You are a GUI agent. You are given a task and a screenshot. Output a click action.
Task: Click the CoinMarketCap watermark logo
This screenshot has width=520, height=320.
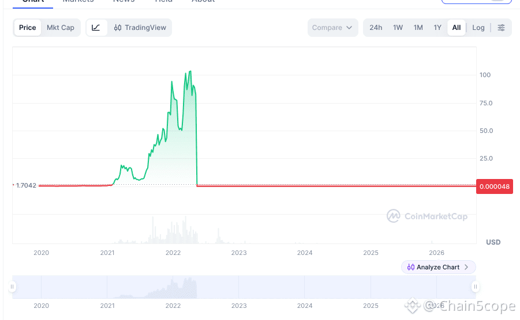[427, 216]
